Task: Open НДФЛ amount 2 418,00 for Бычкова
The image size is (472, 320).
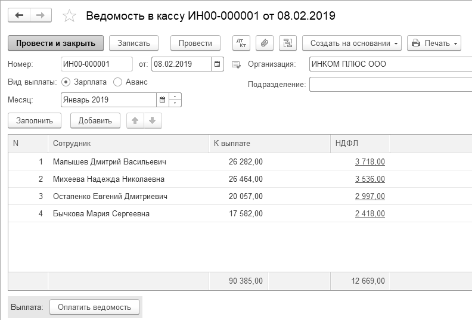Action: tap(370, 213)
